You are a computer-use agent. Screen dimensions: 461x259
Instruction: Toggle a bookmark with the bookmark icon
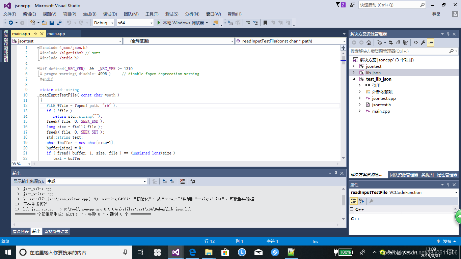(265, 23)
